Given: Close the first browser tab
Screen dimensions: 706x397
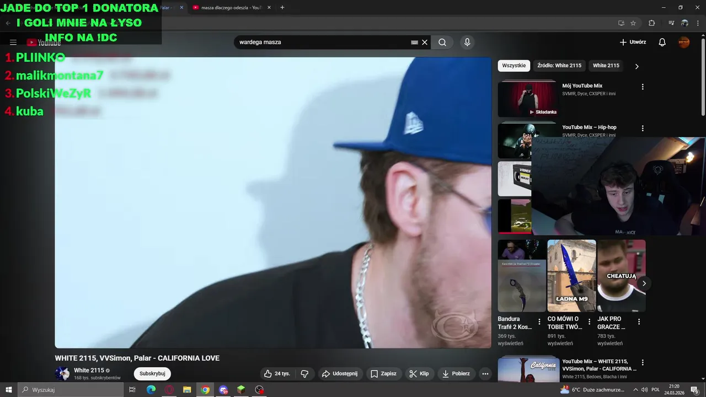Looking at the screenshot, I should [x=181, y=8].
